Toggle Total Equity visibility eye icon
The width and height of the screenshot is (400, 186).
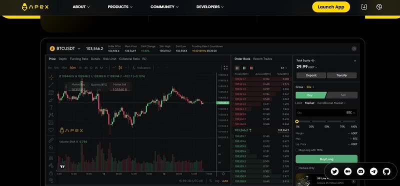tap(313, 60)
